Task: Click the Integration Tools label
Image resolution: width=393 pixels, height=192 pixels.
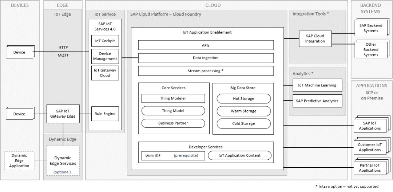Action: coord(311,14)
